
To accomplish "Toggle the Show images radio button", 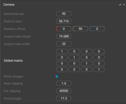I will coord(57,76).
